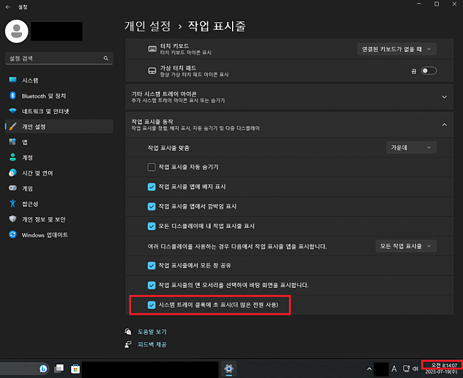463x378 pixels.
Task: Click the back arrow in Settings title bar
Action: tap(8, 7)
